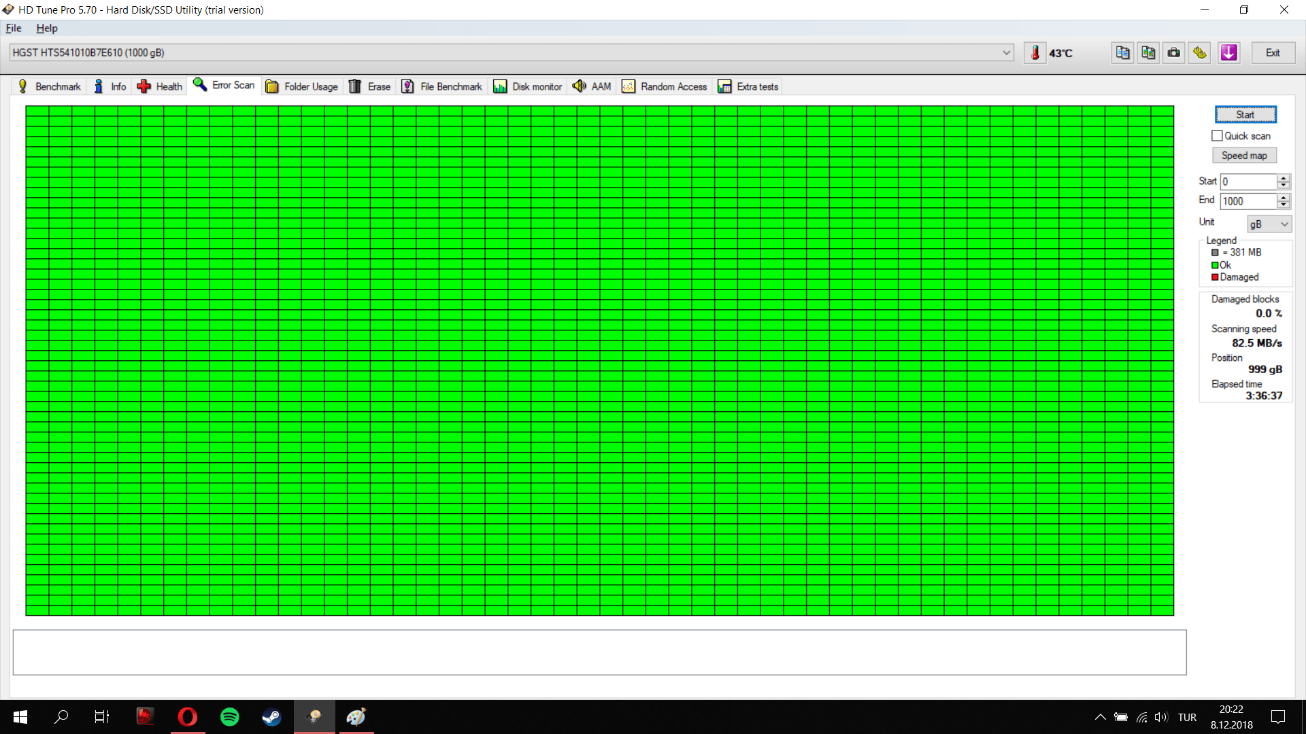Enable the Quick scan checkbox
Screen dimensions: 1306x734
point(1217,136)
